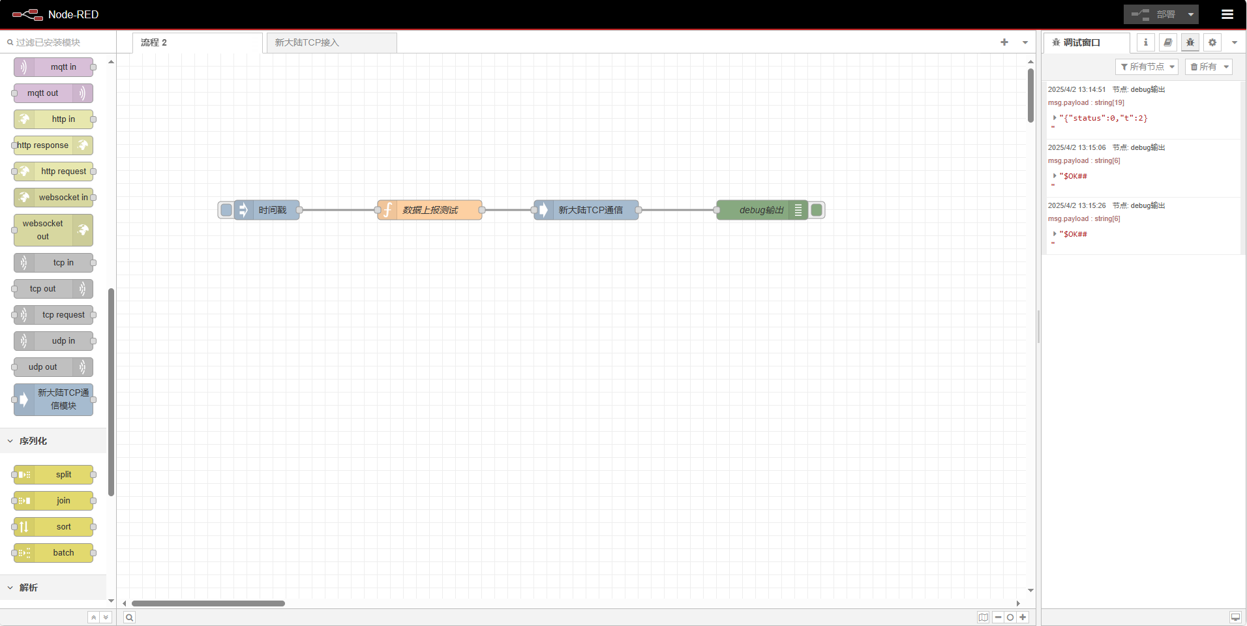Collapse the 解析 palette category
The image size is (1247, 626).
coord(53,588)
